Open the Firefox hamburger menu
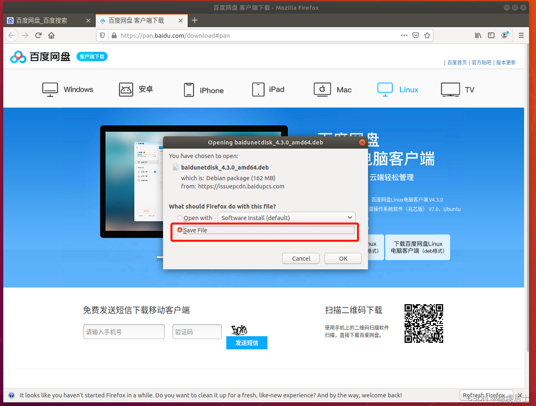This screenshot has height=406, width=536. [521, 35]
